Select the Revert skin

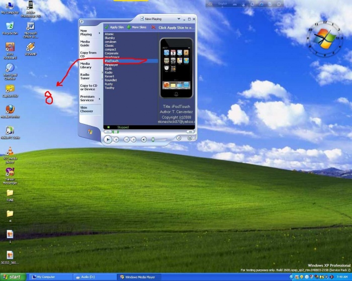[x=109, y=76]
